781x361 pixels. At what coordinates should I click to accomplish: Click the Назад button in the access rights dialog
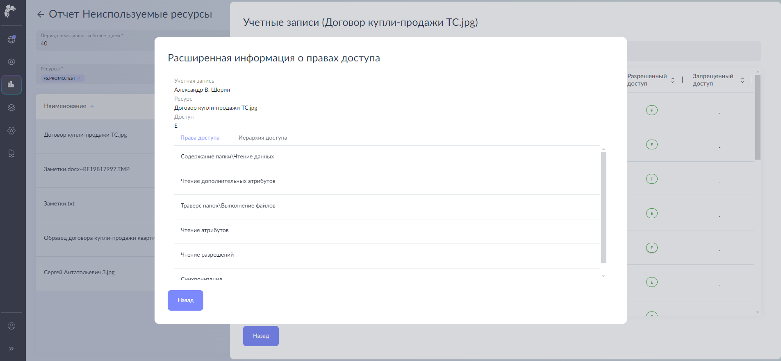click(185, 300)
